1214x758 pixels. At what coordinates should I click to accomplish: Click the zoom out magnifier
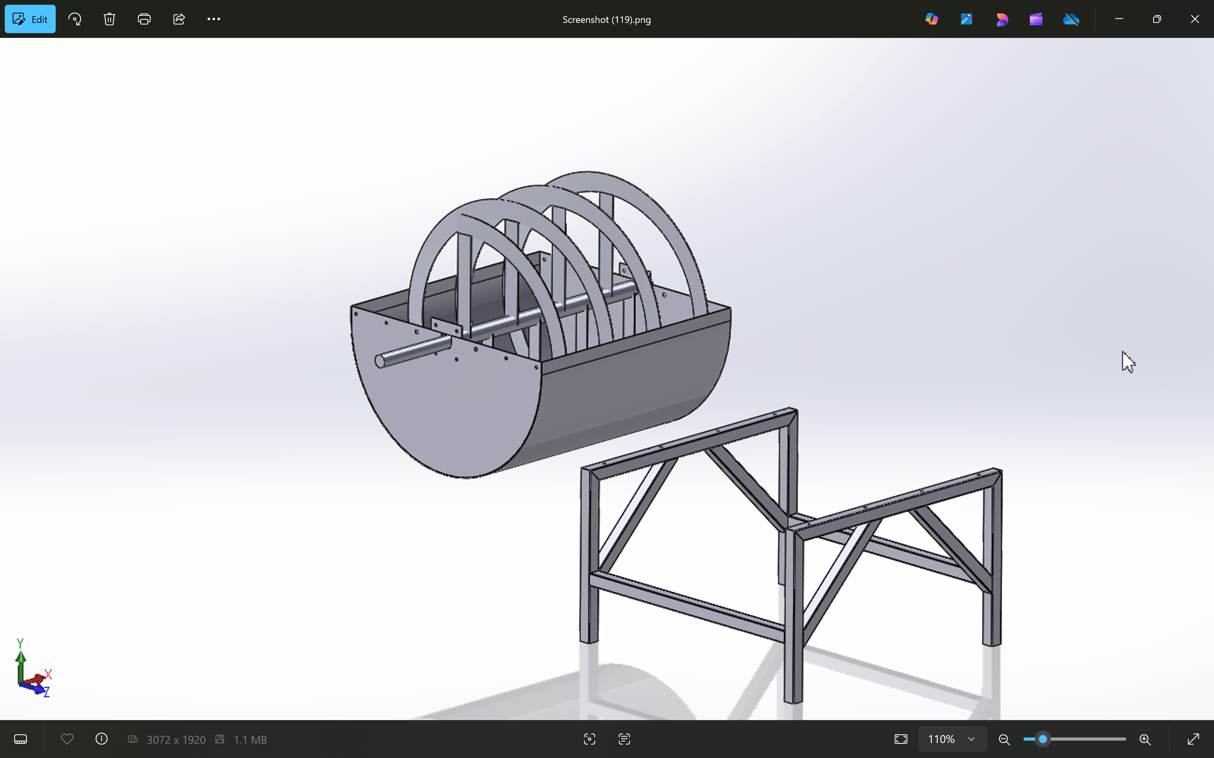point(1004,739)
